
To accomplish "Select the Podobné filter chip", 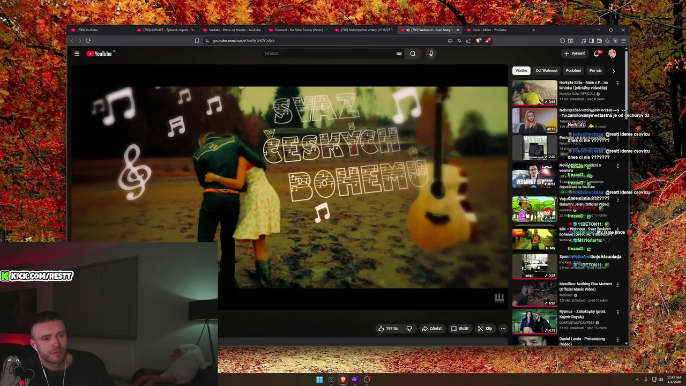I will (573, 71).
